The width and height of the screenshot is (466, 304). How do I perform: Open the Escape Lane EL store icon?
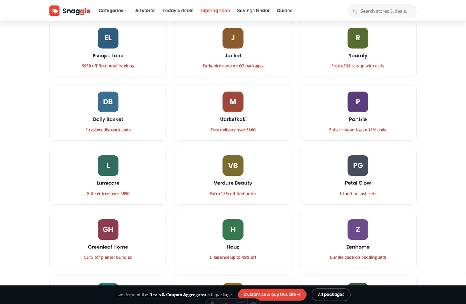(108, 38)
